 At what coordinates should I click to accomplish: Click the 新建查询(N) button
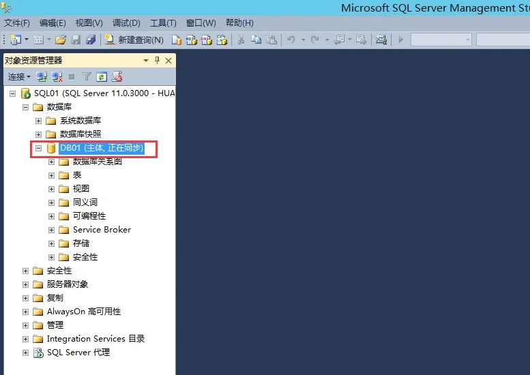tap(134, 40)
